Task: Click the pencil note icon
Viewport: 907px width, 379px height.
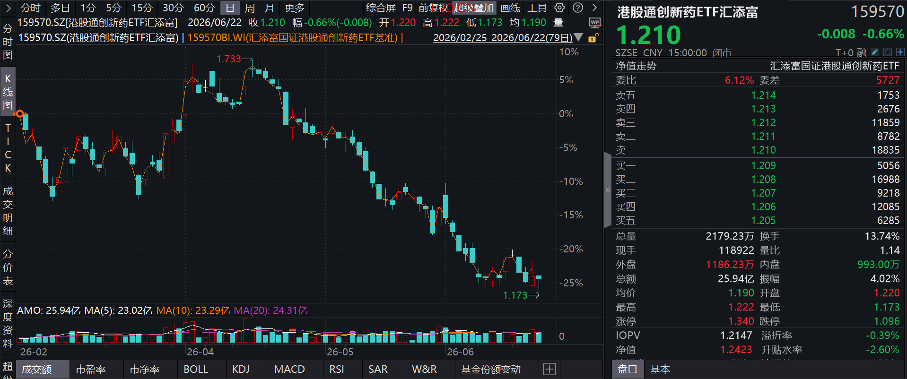Action: coord(875,52)
